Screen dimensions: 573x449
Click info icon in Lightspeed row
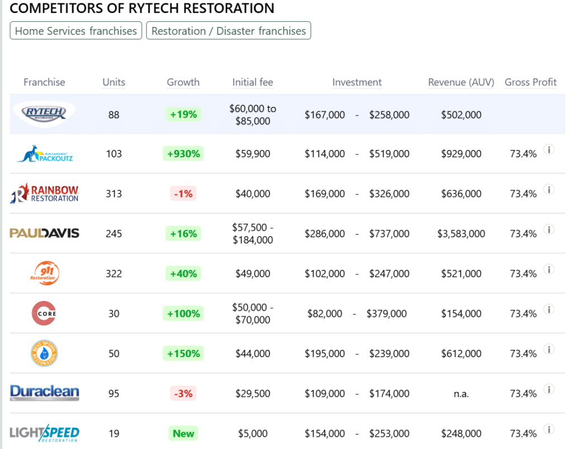[548, 429]
